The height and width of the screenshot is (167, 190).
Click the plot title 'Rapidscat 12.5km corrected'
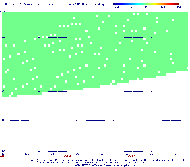pyautogui.click(x=25, y=4)
